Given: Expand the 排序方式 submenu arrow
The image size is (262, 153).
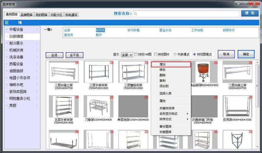Looking at the screenshot, I should coord(188,119).
